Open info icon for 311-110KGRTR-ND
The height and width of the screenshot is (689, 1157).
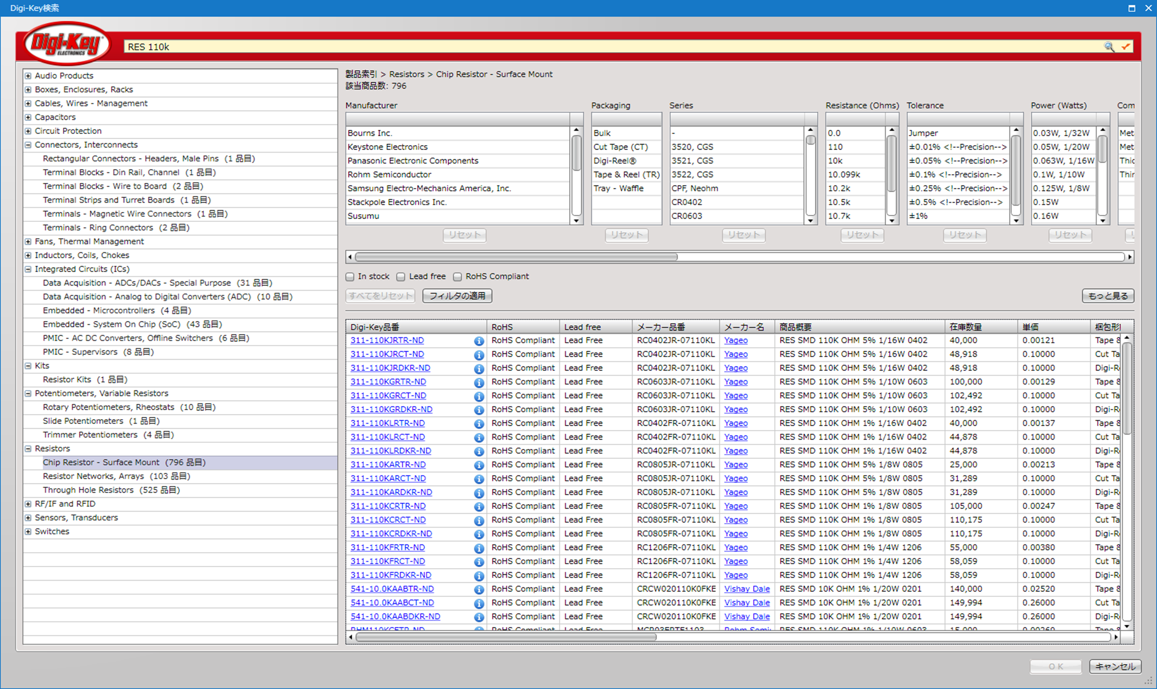pos(478,382)
